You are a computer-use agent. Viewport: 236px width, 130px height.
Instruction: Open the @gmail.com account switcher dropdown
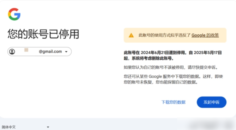(39, 52)
